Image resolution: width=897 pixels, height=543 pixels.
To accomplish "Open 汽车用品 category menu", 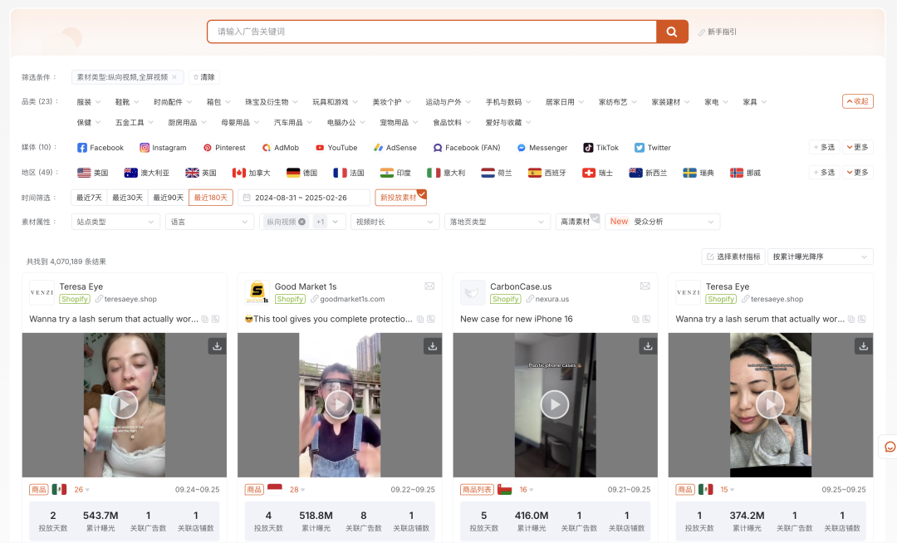I will tap(293, 122).
